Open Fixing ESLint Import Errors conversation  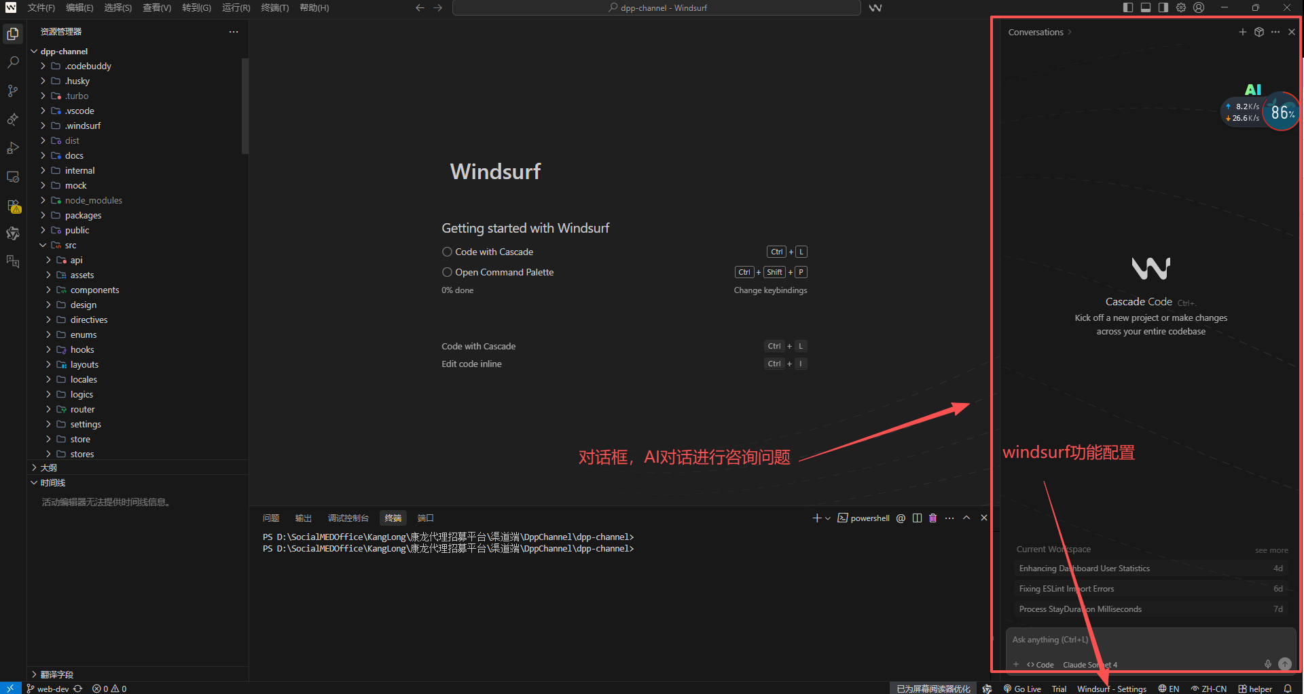1151,589
